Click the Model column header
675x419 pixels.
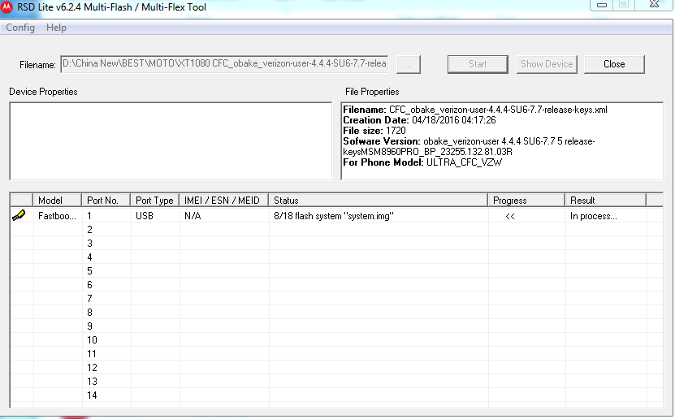(x=57, y=200)
